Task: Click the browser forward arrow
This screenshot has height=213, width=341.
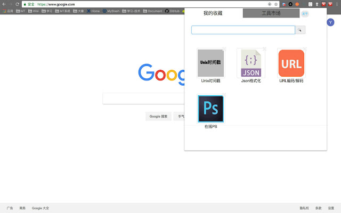Action: [11, 4]
